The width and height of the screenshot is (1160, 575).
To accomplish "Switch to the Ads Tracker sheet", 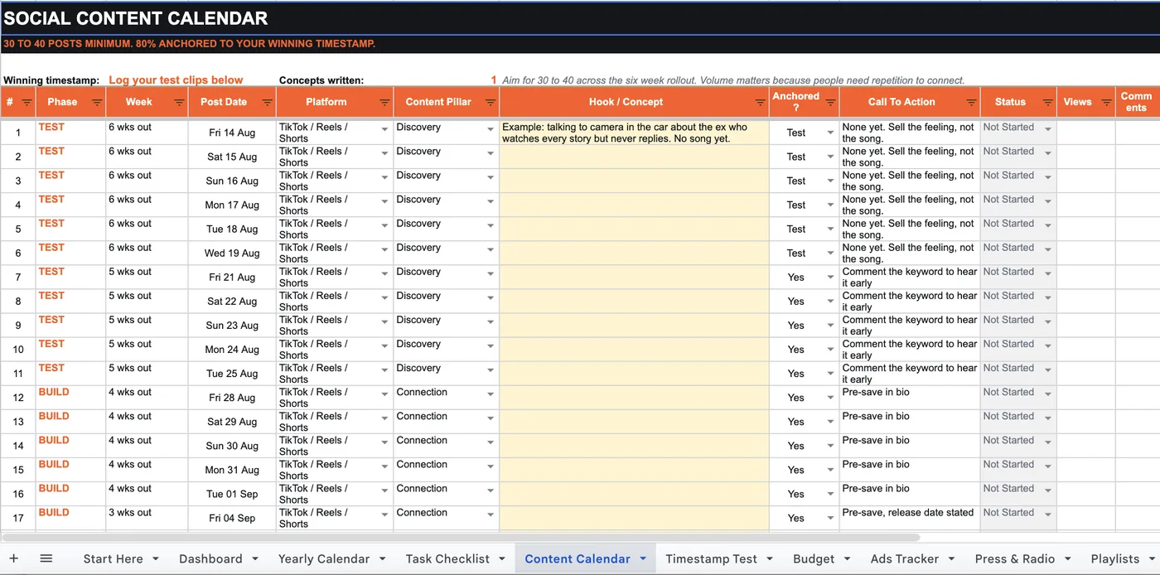I will pos(905,558).
